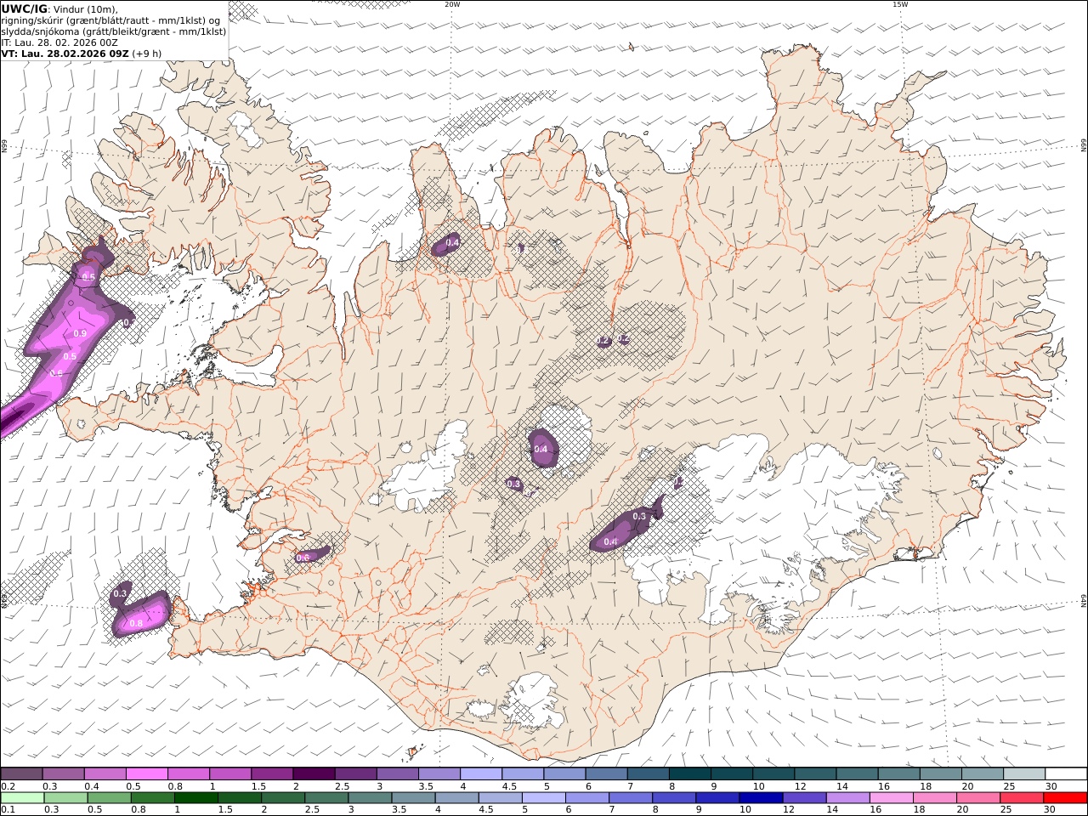This screenshot has height=816, width=1088.
Task: Select the royal blue rain swatch labeled 8
Action: (x=674, y=798)
